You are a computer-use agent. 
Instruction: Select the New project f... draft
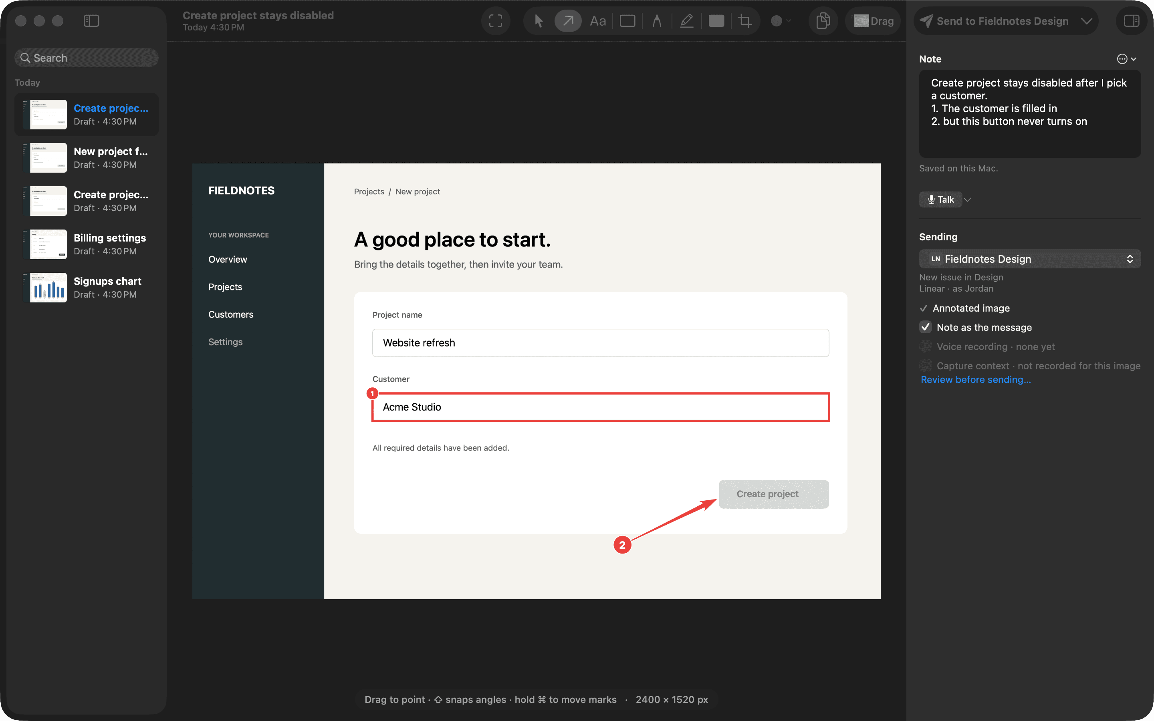click(86, 157)
